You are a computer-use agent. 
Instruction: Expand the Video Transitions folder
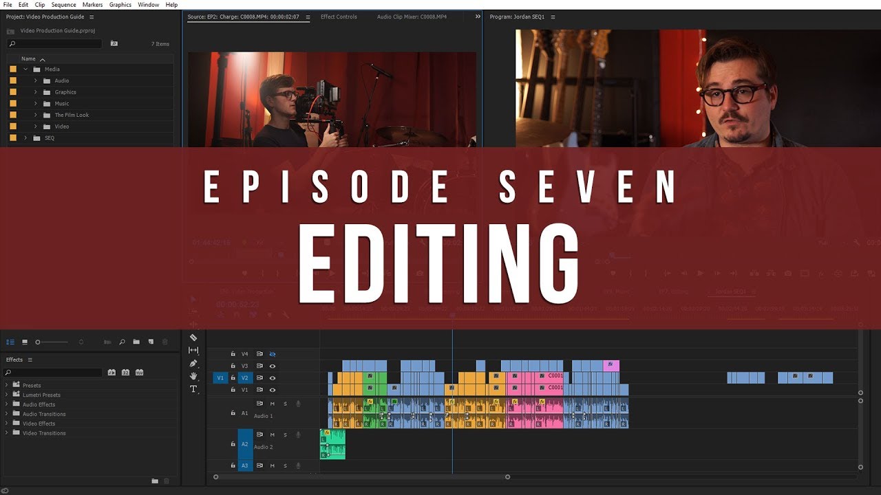point(7,433)
